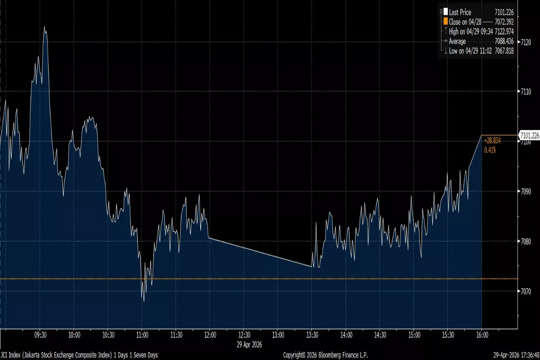Click the 16:00 time axis label
Screen dimensions: 540x360
[x=482, y=335]
